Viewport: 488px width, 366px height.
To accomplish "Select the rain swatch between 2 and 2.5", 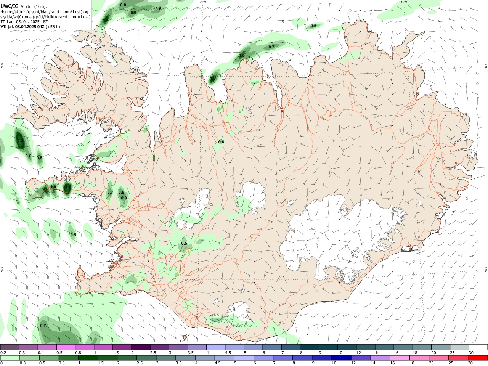I will click(127, 358).
